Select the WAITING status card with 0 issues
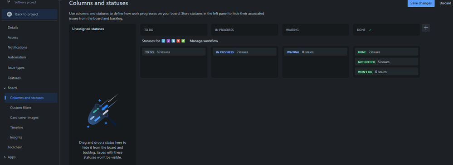 click(316, 52)
